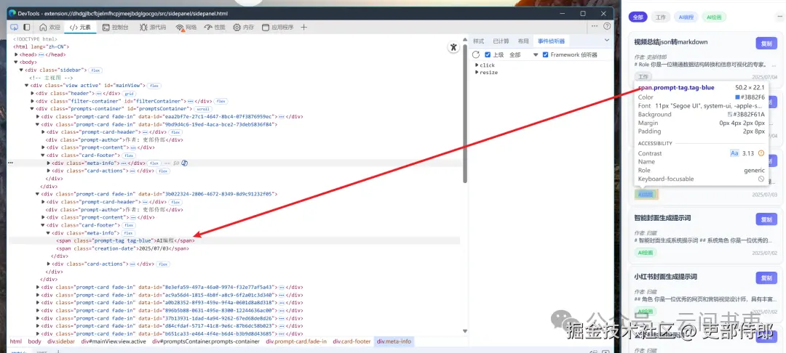Click the flex badge beside mainView div
This screenshot has height=353, width=786.
pyautogui.click(x=155, y=86)
